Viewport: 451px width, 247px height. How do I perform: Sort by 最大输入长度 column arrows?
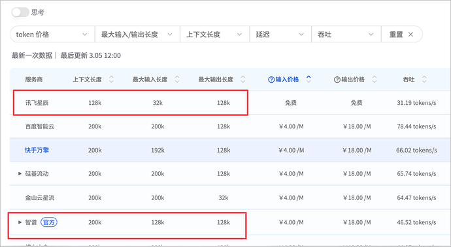[x=177, y=80]
